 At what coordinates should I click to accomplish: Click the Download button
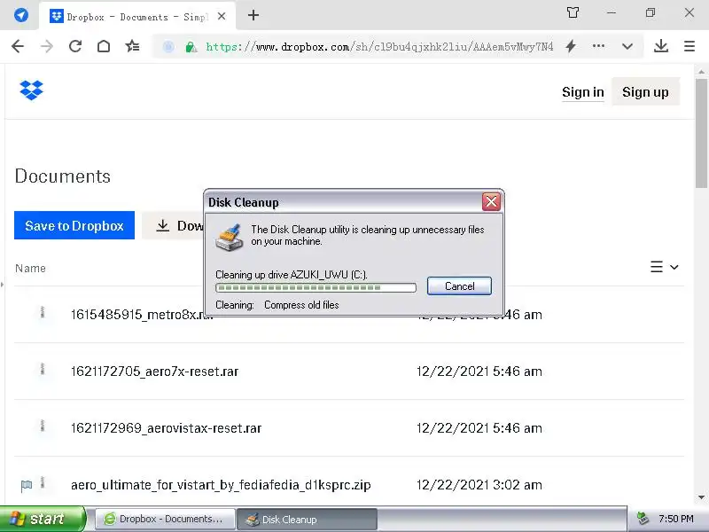pyautogui.click(x=173, y=225)
